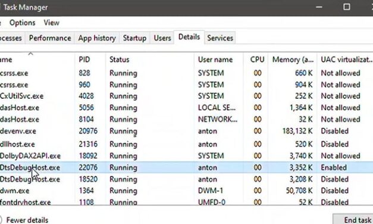Click the NETWORK... user name cell
373x224 pixels.
pos(218,119)
